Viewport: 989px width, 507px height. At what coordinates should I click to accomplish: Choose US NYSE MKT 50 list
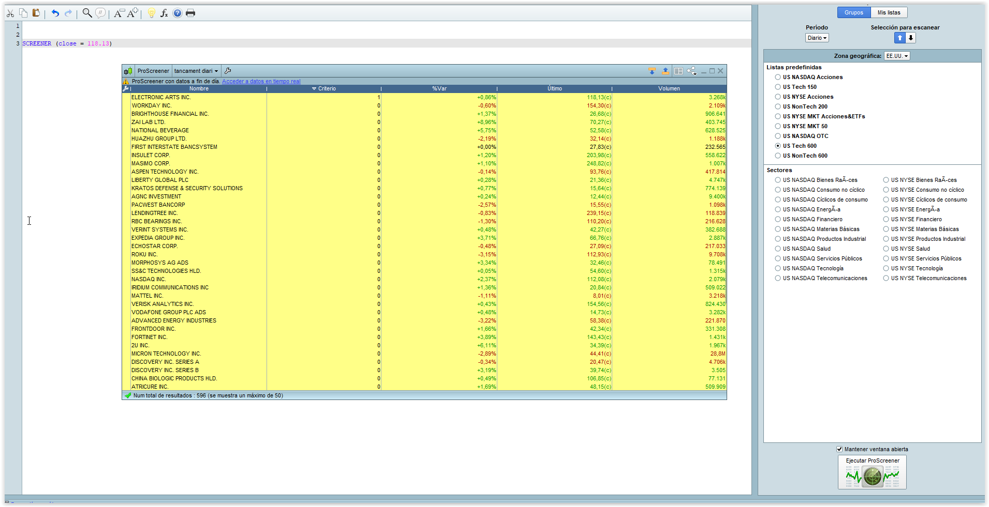point(778,126)
